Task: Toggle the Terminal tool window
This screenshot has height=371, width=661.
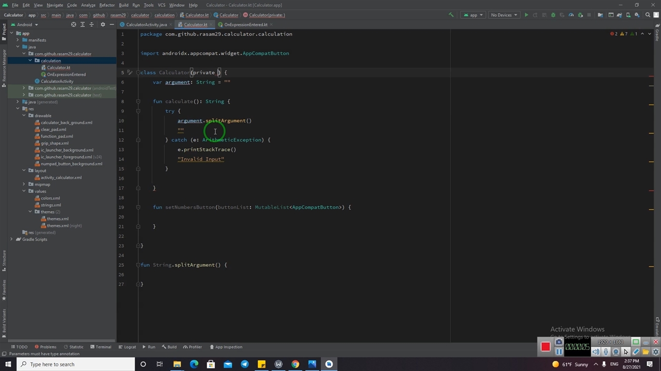Action: (x=100, y=347)
